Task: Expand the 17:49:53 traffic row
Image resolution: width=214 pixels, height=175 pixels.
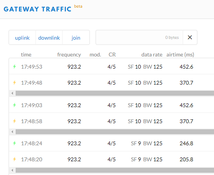Action: click(x=111, y=67)
